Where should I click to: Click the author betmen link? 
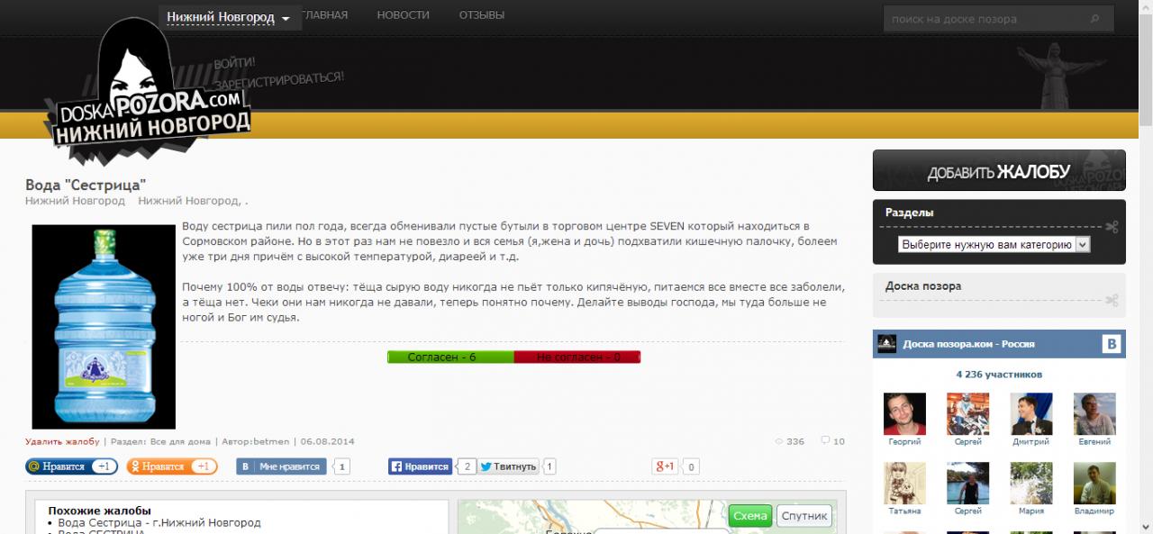272,442
